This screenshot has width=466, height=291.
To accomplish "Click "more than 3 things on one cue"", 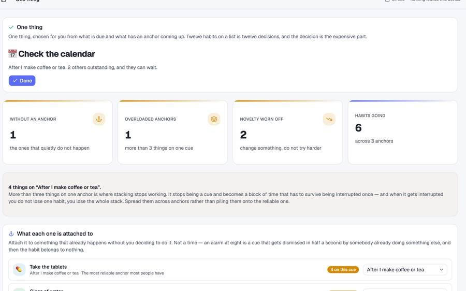I will click(x=159, y=148).
